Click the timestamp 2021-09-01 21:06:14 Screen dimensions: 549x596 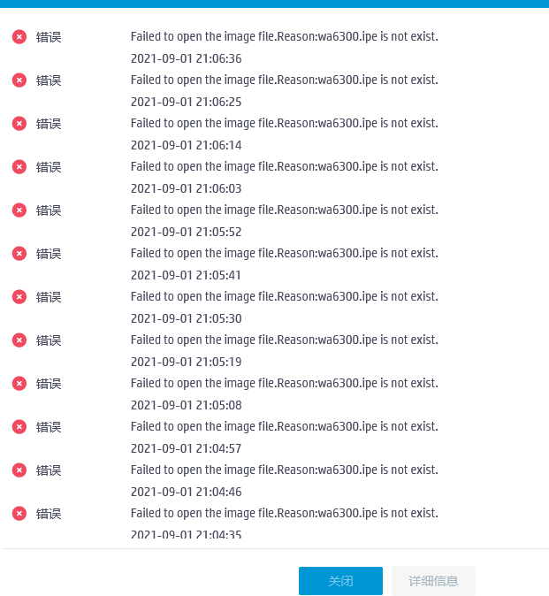186,145
